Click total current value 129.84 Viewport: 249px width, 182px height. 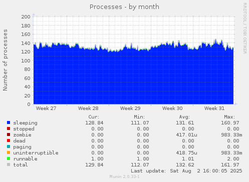[x=94, y=165]
